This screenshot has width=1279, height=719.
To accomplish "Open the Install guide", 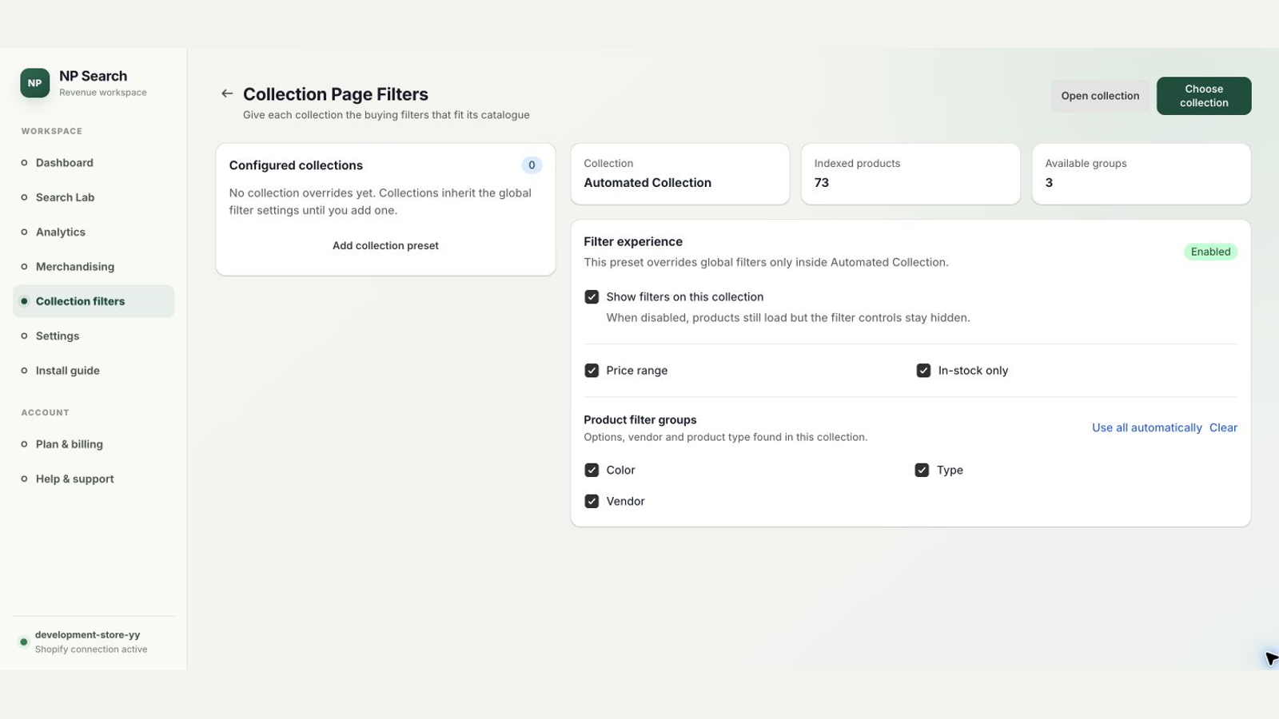I will [x=94, y=371].
